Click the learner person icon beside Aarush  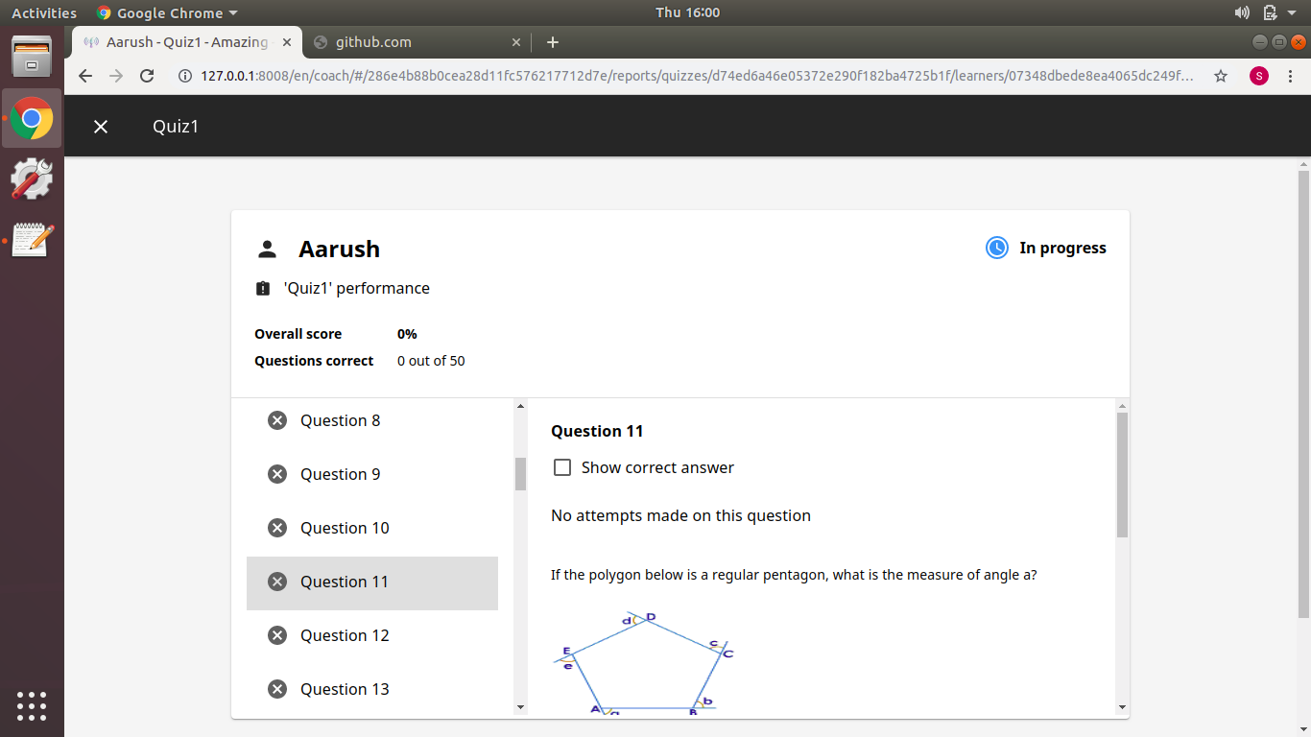pyautogui.click(x=267, y=250)
